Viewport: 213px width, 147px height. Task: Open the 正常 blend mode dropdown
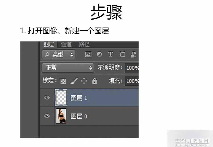point(68,68)
